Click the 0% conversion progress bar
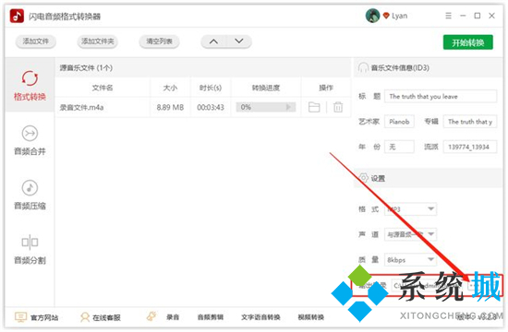The width and height of the screenshot is (508, 332). pos(266,107)
